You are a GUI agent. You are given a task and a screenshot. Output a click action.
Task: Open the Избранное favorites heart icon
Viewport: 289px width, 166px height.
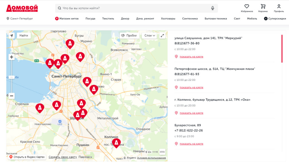(247, 6)
